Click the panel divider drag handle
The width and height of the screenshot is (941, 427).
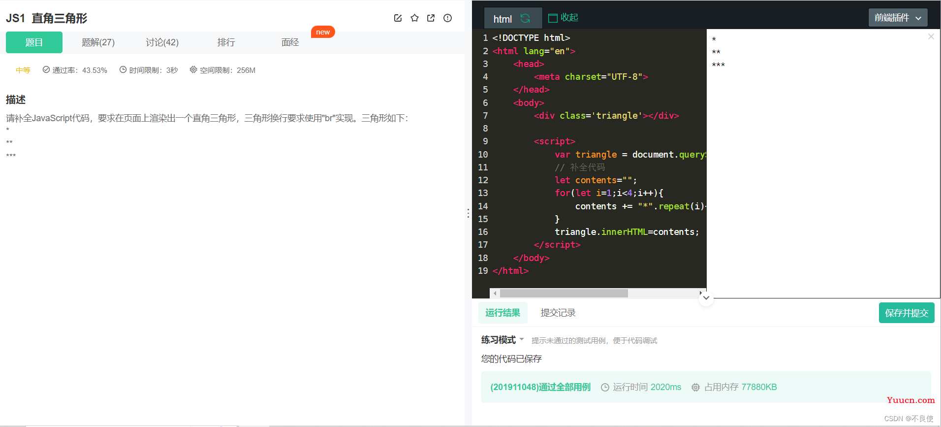(468, 213)
